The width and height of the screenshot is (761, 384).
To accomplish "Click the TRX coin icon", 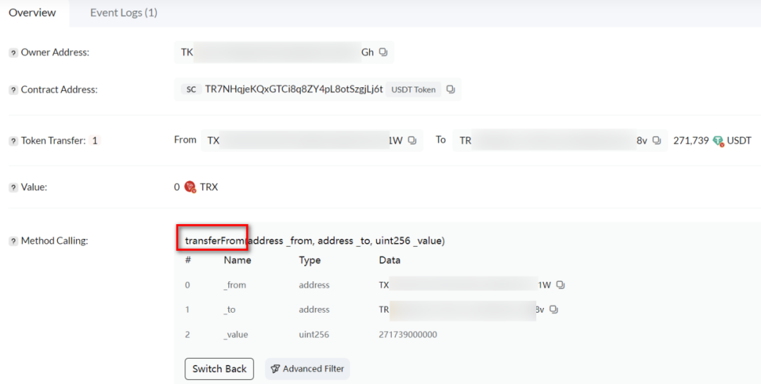I will [190, 187].
